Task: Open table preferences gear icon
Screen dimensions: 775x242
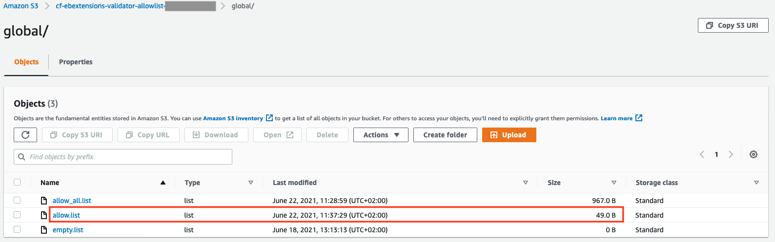Action: (754, 154)
